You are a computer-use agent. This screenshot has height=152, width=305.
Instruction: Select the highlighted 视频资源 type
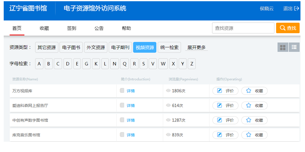(145, 47)
